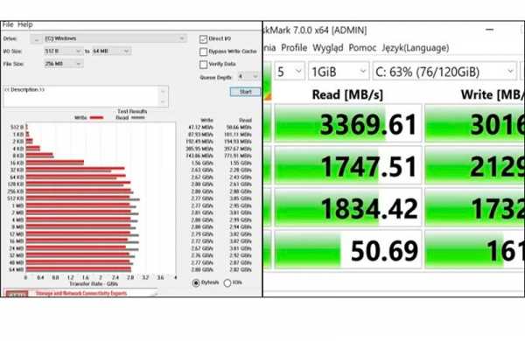Click the 16 KB write value 1.56 GB/s
Viewport: 525px width, 341px height.
point(202,163)
